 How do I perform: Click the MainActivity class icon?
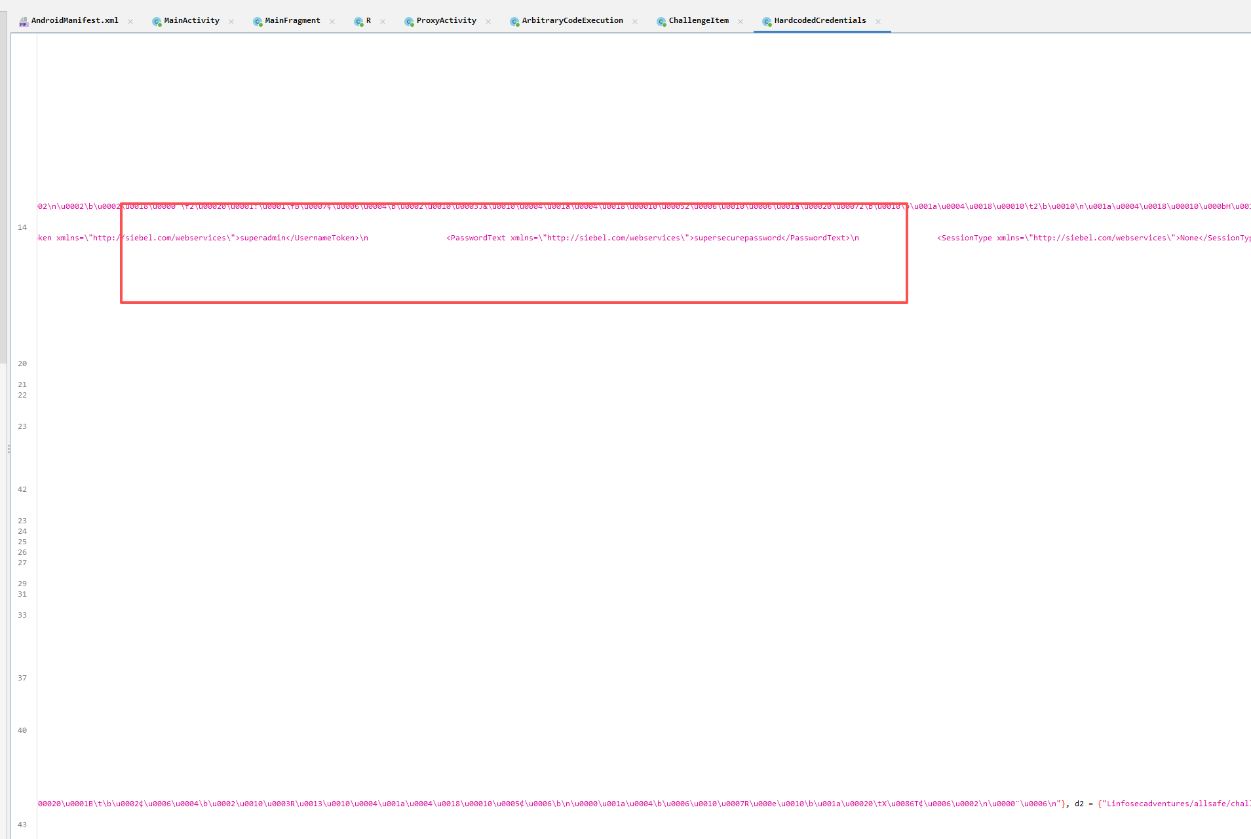click(x=157, y=22)
